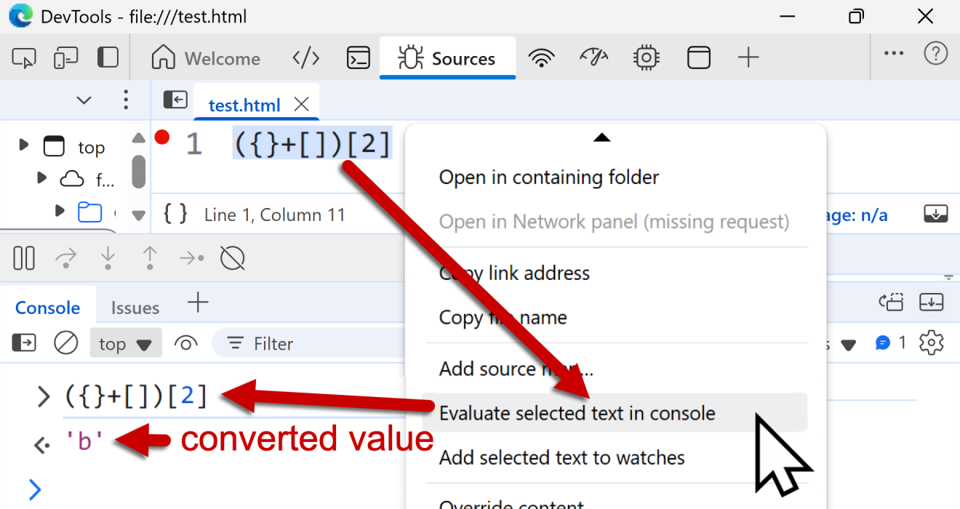Click the step into debugger icon
Viewport: 960px width, 509px height.
pos(108,257)
